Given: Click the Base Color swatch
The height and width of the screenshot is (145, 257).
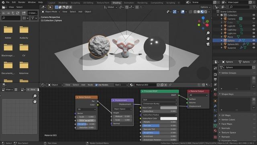Looking at the screenshot, I should click(x=169, y=108).
